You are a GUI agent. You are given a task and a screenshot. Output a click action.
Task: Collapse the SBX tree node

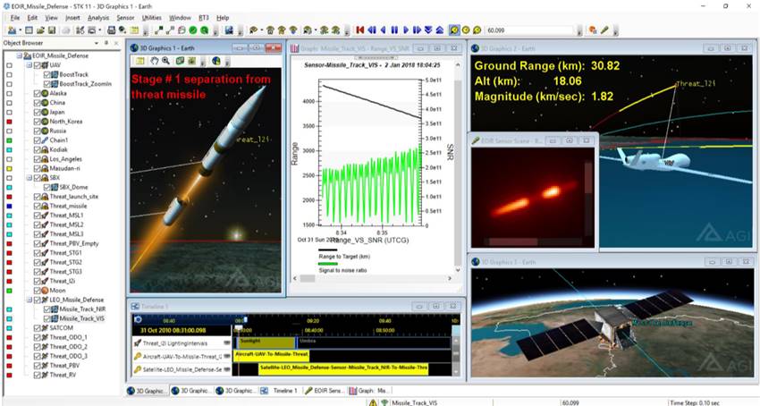(x=29, y=177)
